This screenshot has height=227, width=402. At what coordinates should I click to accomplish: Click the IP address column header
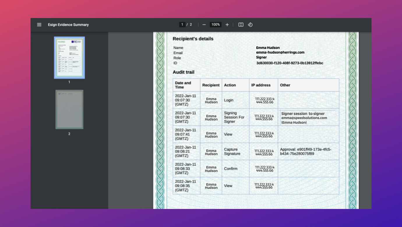coord(261,85)
